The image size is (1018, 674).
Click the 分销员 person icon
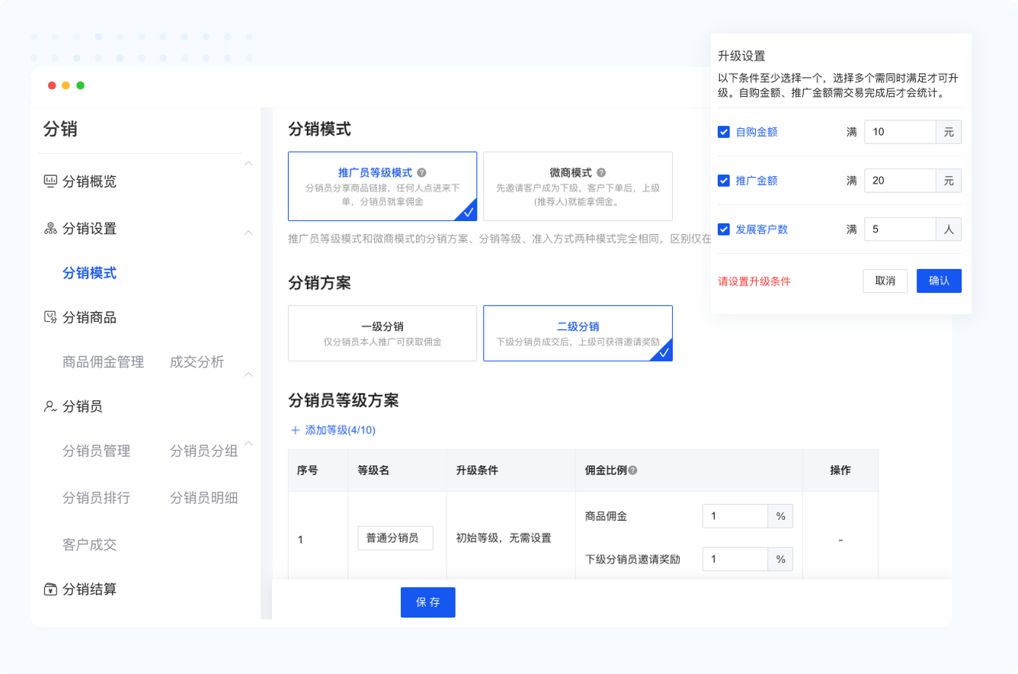(50, 406)
